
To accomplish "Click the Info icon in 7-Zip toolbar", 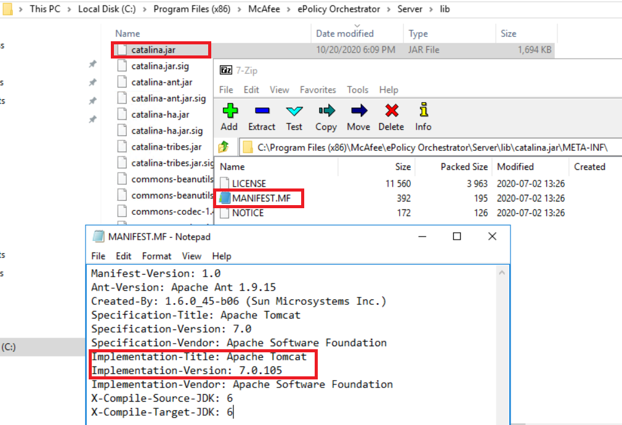I will click(x=423, y=111).
